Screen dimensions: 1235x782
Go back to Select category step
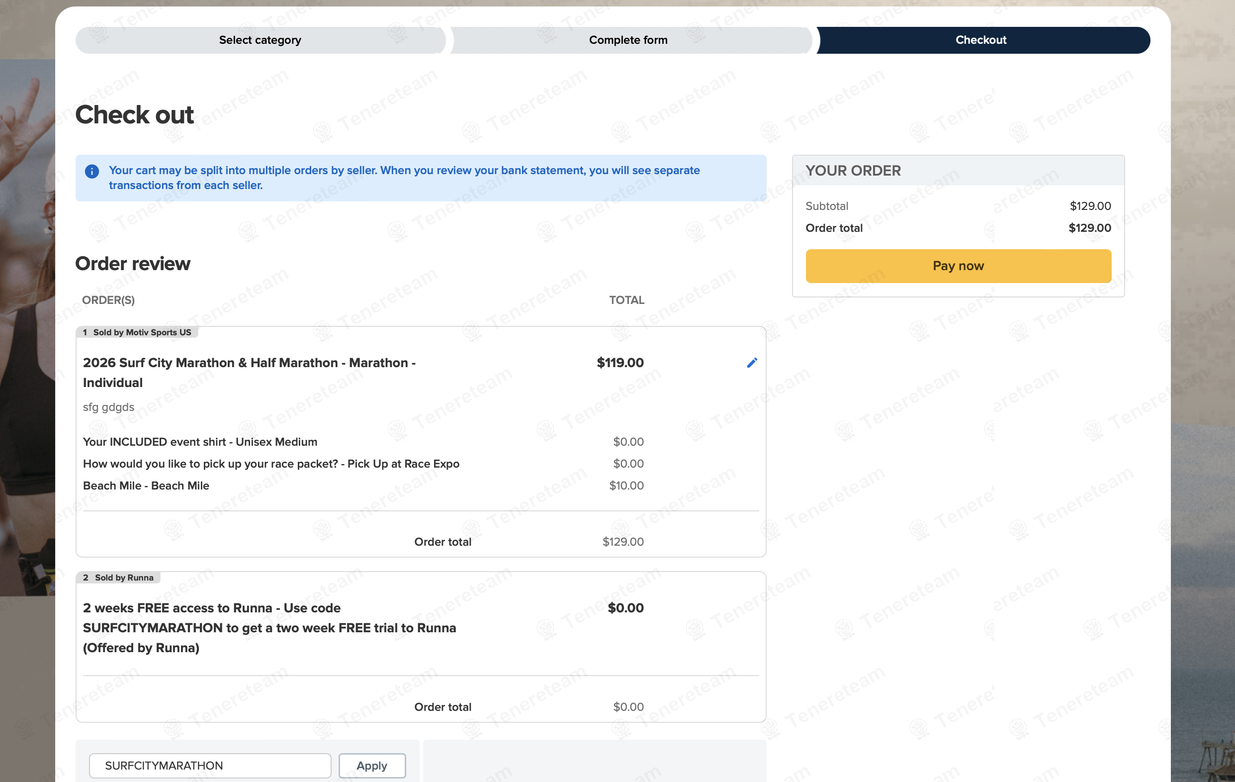[260, 40]
